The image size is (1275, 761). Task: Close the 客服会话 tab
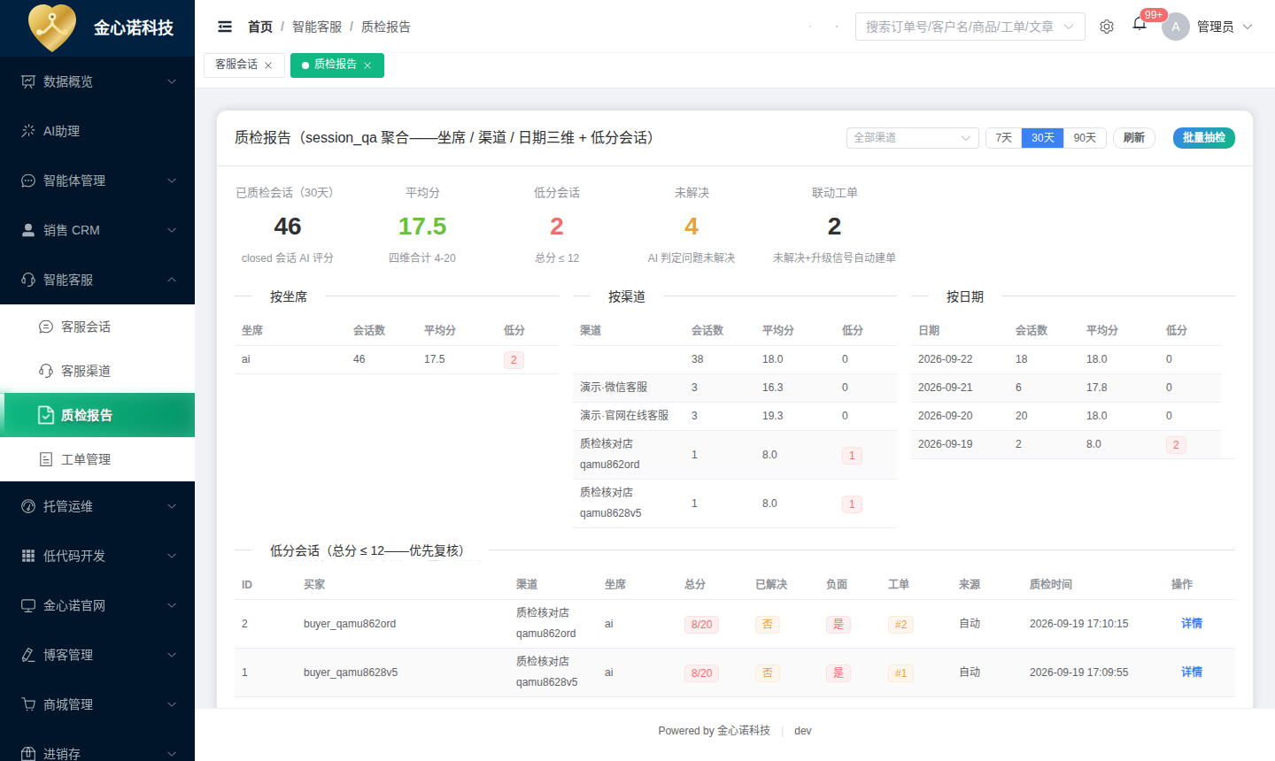(268, 65)
